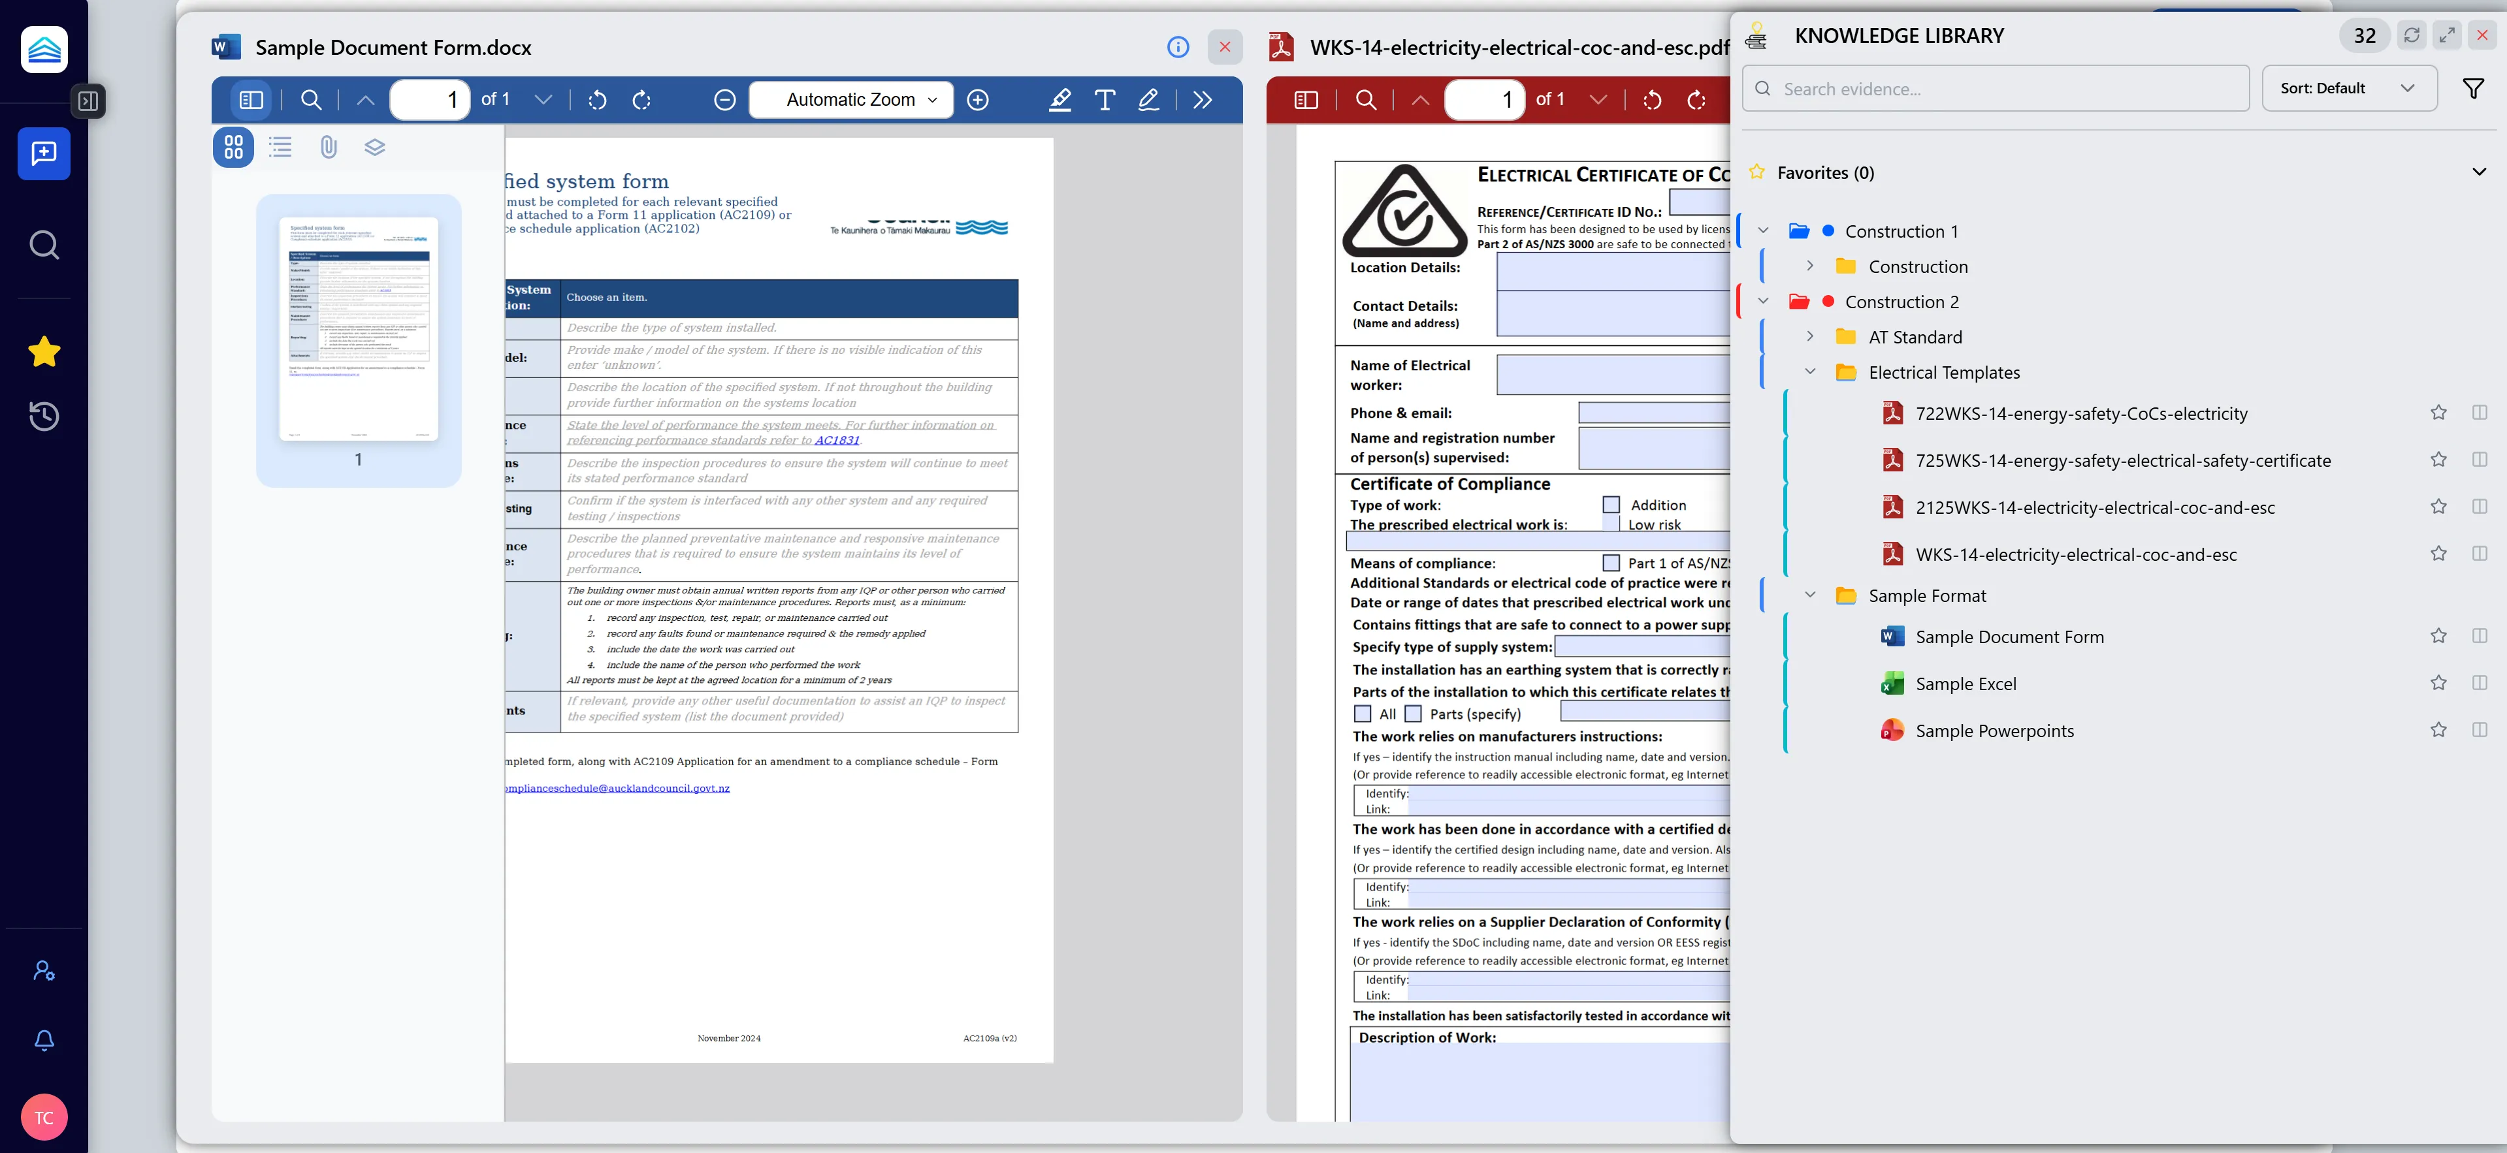
Task: Show document outline view
Action: pyautogui.click(x=280, y=147)
